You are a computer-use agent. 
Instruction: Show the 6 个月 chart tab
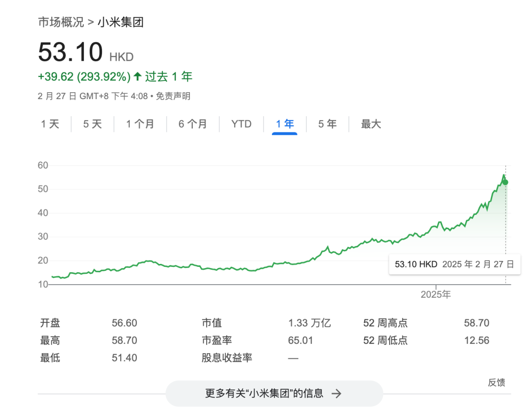[x=193, y=124]
